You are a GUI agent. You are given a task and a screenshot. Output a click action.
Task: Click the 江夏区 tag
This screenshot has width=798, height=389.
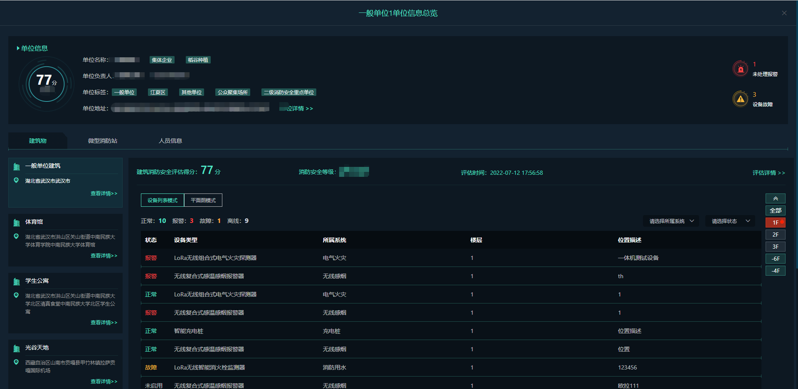(x=158, y=92)
